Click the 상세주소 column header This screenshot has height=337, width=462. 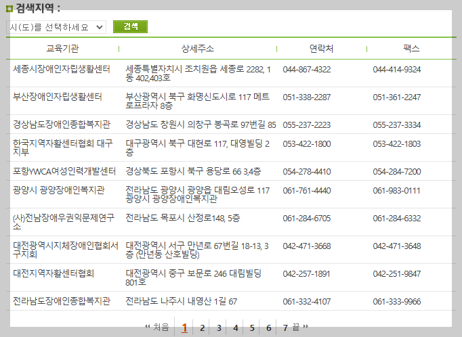[x=197, y=49]
